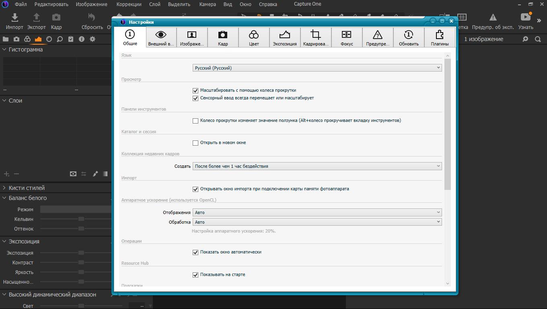Open the Плагины puzzle-piece tab
The height and width of the screenshot is (309, 547).
pos(440,37)
